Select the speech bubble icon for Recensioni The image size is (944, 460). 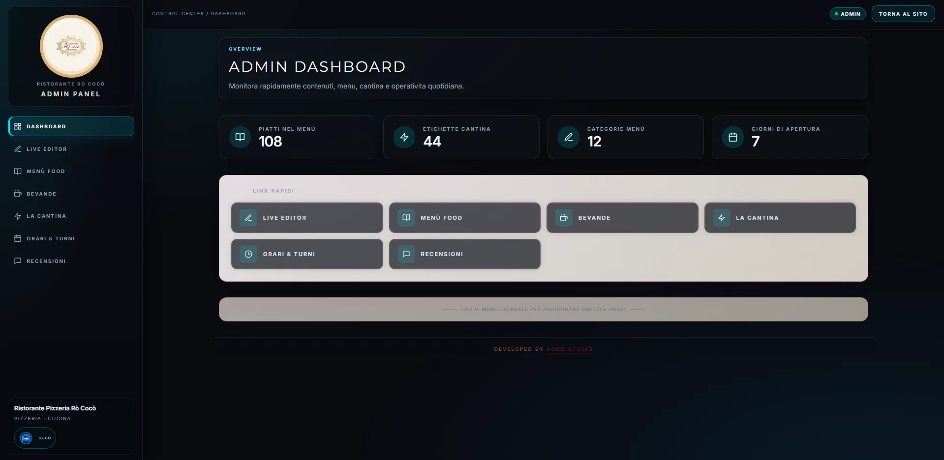point(18,261)
